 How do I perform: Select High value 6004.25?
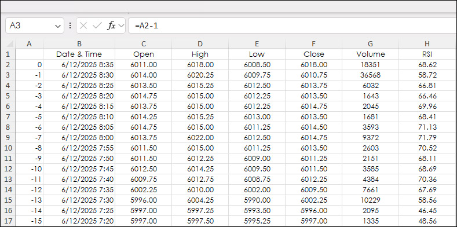(x=200, y=200)
